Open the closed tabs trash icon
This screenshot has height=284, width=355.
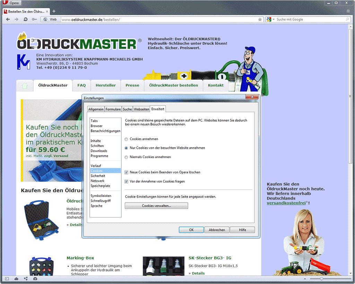click(348, 11)
